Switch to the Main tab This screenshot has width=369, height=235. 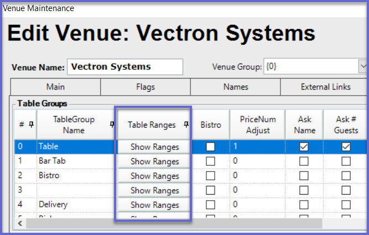pyautogui.click(x=55, y=87)
